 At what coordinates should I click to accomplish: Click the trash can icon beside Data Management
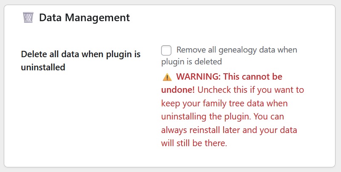pyautogui.click(x=28, y=17)
